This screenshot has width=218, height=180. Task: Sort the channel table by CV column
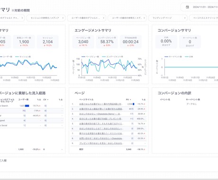tap(46, 99)
